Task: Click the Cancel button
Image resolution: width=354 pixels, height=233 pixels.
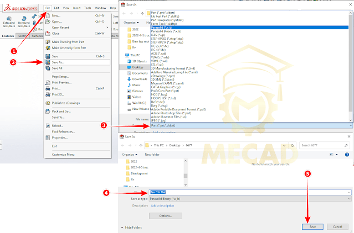Action: click(x=337, y=227)
